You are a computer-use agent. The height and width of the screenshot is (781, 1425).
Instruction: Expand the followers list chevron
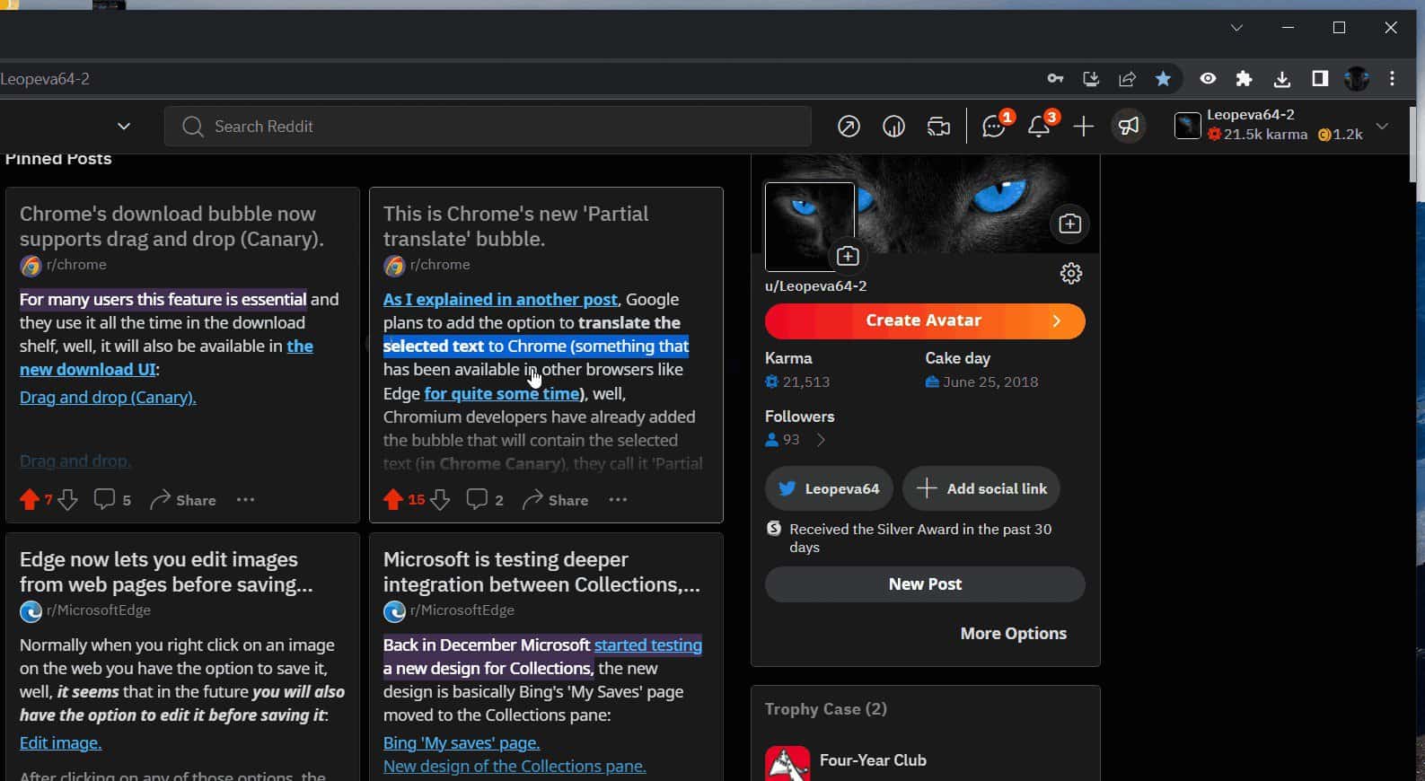pyautogui.click(x=821, y=440)
